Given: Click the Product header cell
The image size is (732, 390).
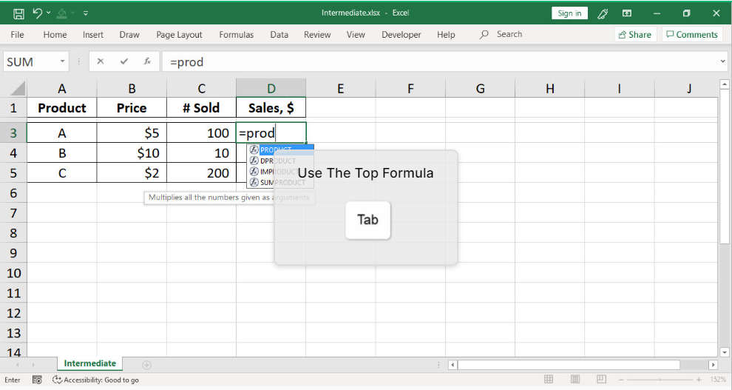Looking at the screenshot, I should [61, 108].
